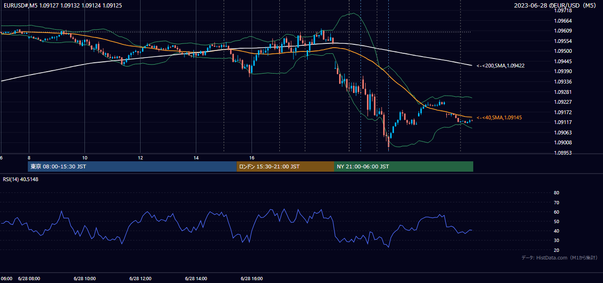
Task: Click RSI scale level 70
Action: click(556, 202)
